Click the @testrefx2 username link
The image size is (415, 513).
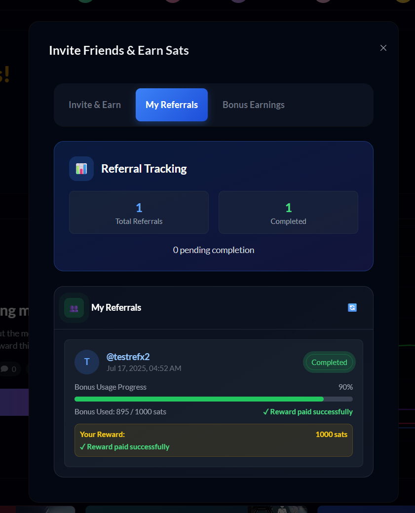point(128,357)
